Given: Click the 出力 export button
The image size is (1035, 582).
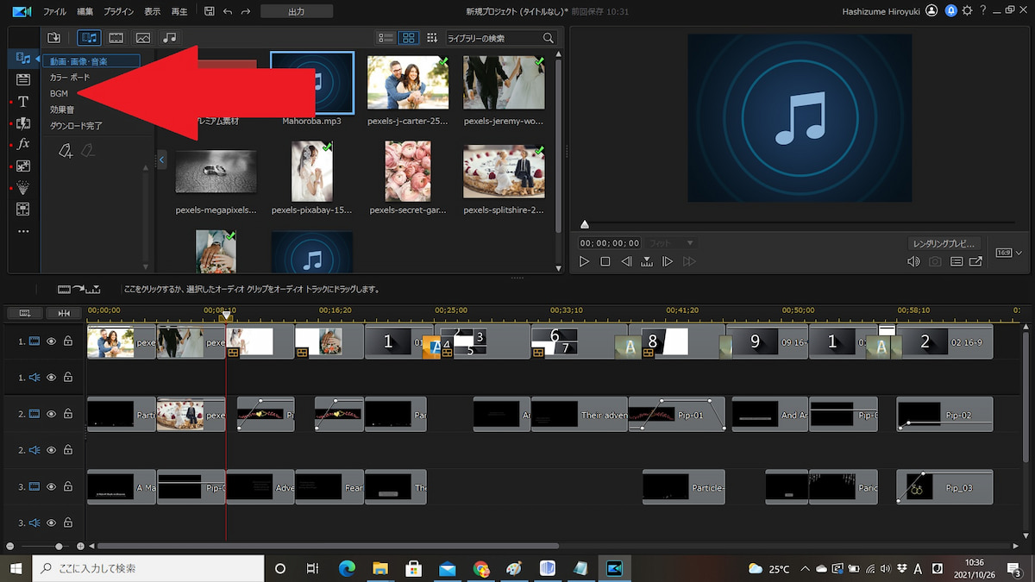Looking at the screenshot, I should pyautogui.click(x=296, y=12).
